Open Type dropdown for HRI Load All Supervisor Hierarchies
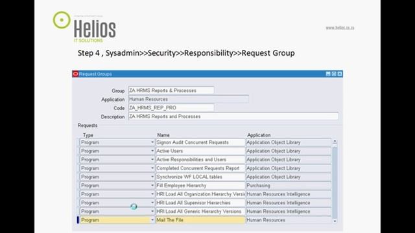This screenshot has height=233, width=415. tap(152, 203)
